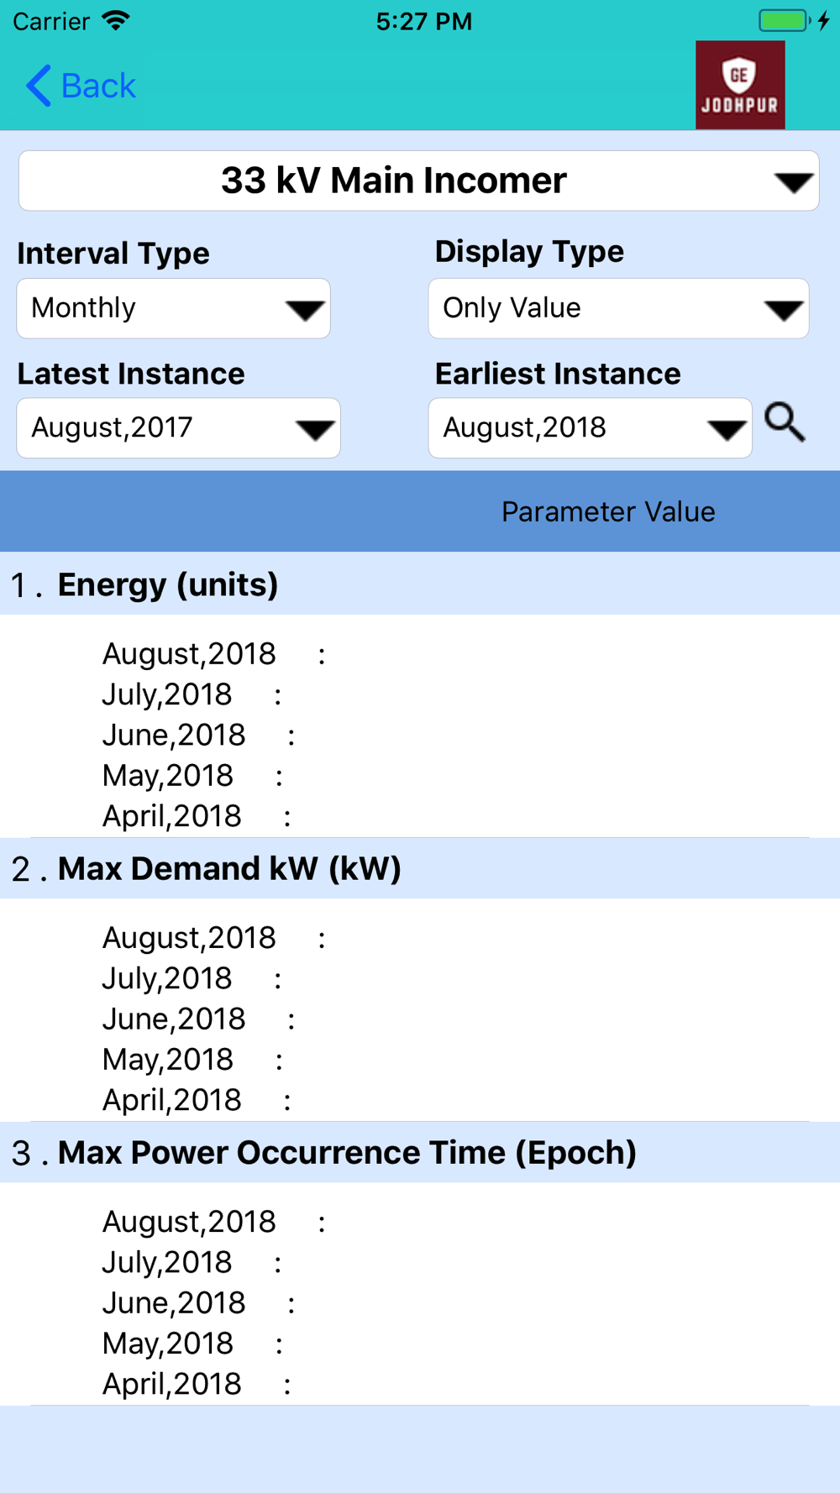Go back using the Back button

[81, 86]
